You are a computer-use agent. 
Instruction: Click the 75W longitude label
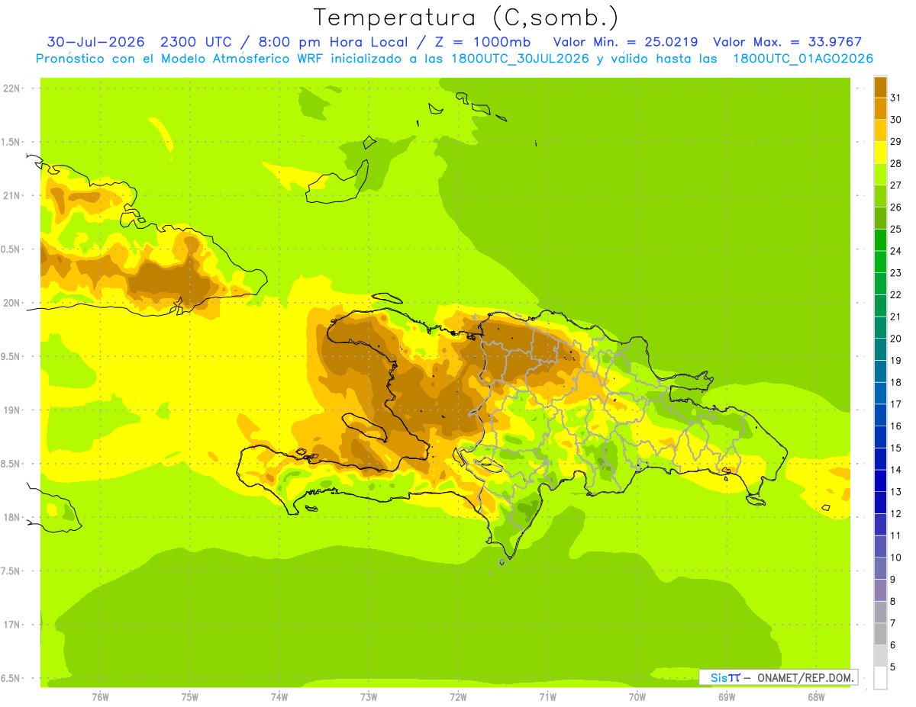(x=189, y=696)
